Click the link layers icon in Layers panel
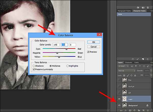Screen dimensions: 153x112 tap(121, 110)
